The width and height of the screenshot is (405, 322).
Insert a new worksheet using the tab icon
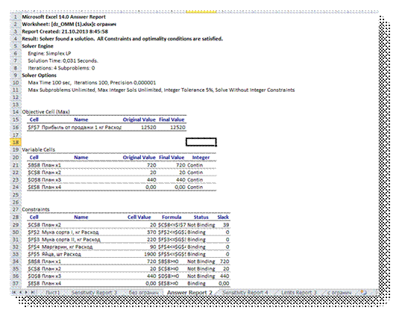363,293
